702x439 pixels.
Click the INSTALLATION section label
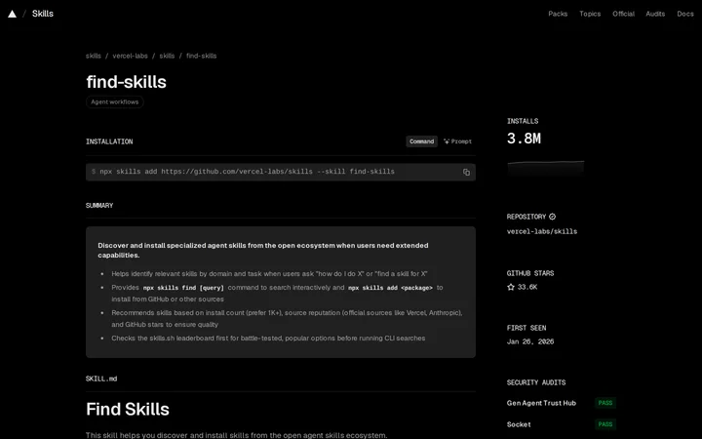pyautogui.click(x=109, y=141)
